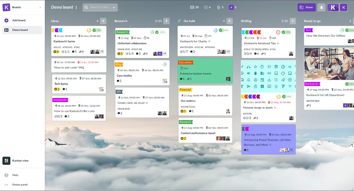Open the Enterprise kanban boards card
Image resolution: width=354 pixels, height=191 pixels.
pos(205,71)
